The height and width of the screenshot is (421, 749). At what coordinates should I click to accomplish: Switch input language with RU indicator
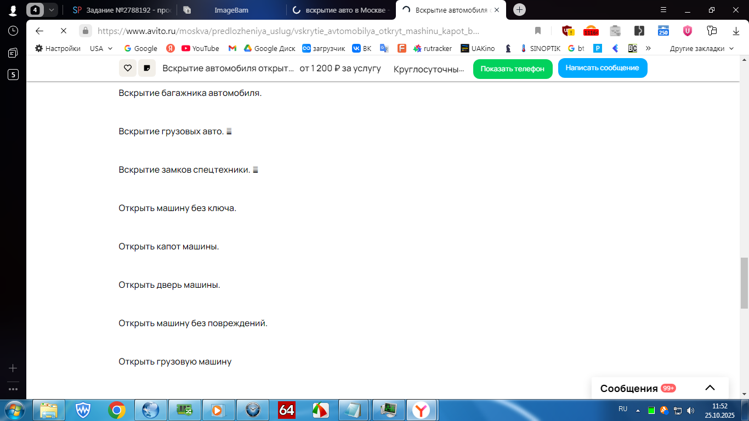click(623, 409)
